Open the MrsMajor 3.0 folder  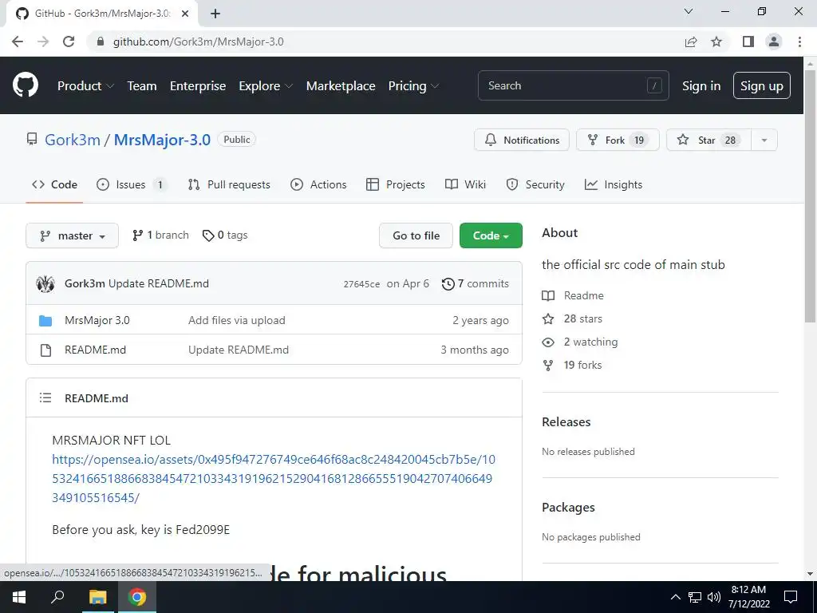coord(97,321)
